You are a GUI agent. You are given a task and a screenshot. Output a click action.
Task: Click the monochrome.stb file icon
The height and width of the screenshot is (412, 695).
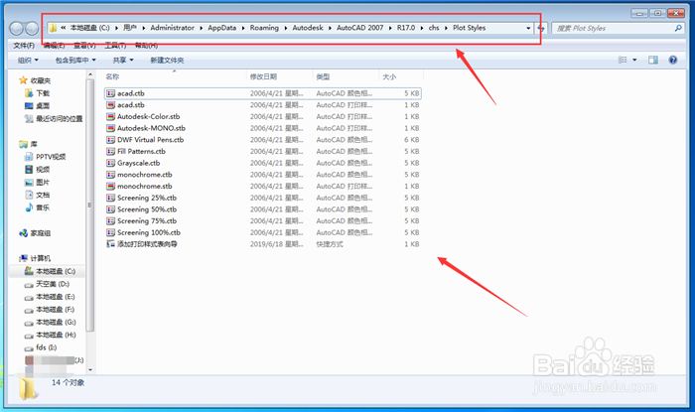[x=111, y=186]
